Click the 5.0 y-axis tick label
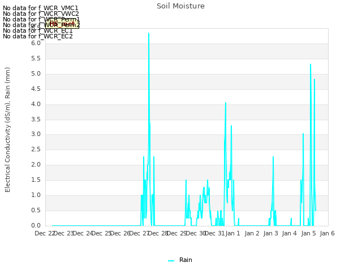This screenshot has height=271, width=362. tap(36, 74)
